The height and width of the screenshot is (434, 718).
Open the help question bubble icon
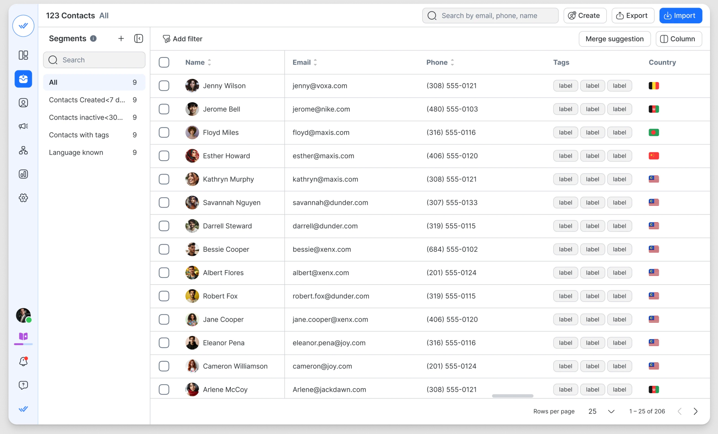(23, 385)
